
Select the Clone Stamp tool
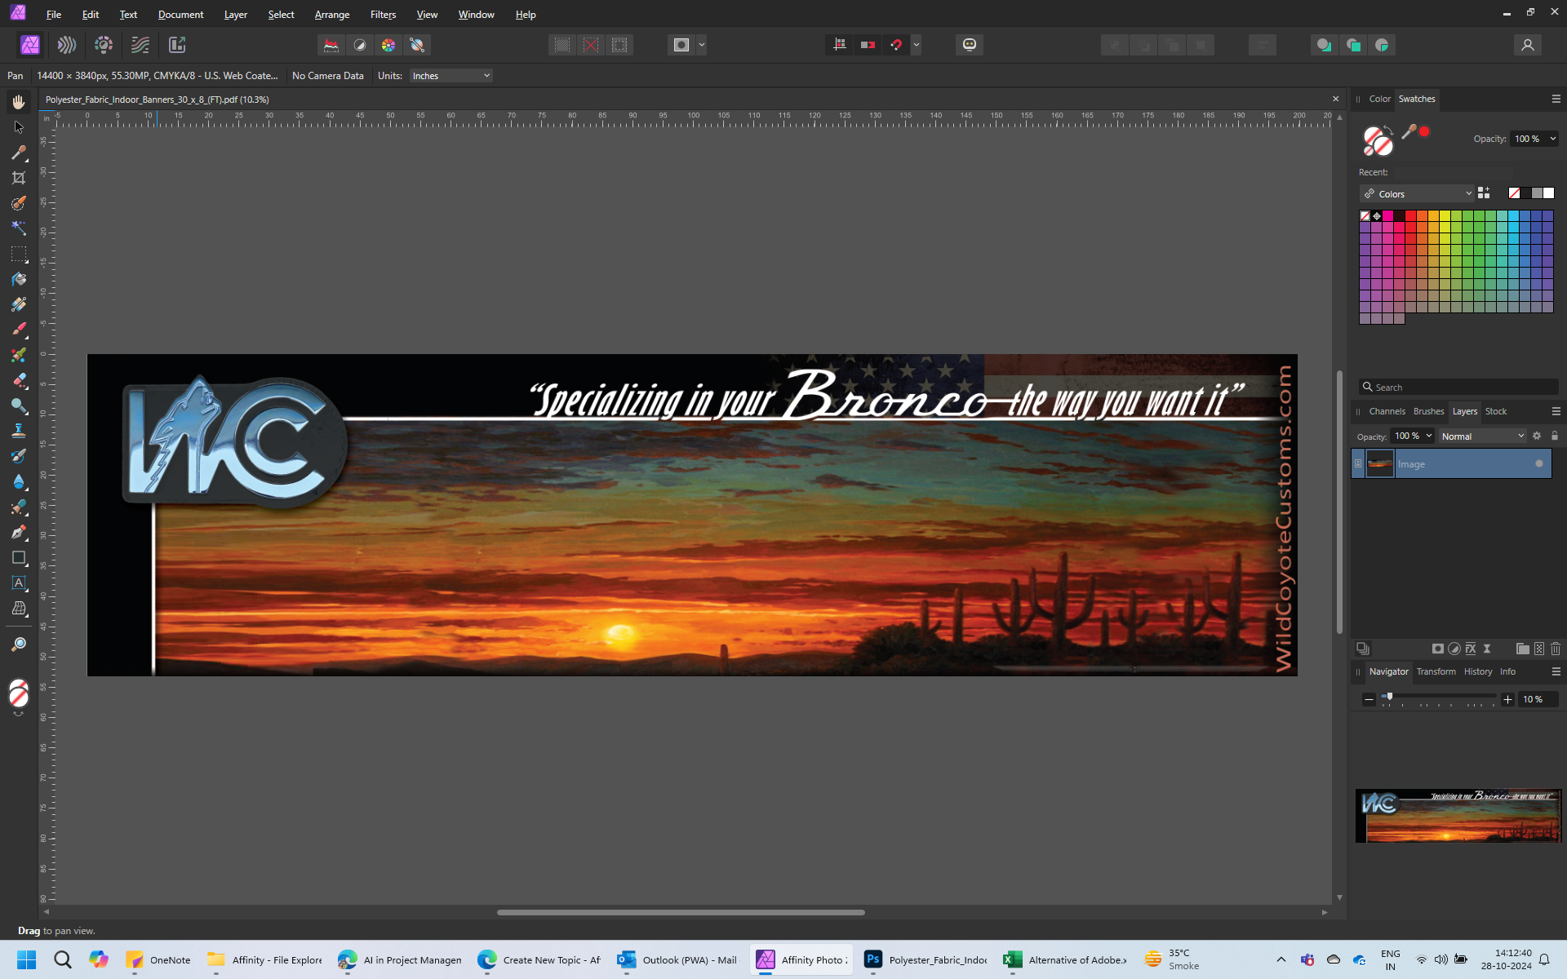pyautogui.click(x=19, y=431)
